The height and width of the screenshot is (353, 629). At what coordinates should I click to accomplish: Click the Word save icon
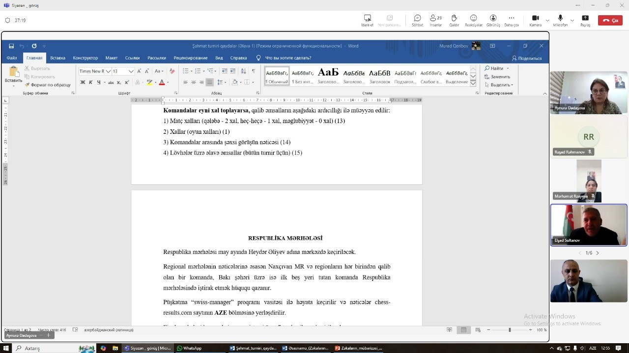[11, 46]
